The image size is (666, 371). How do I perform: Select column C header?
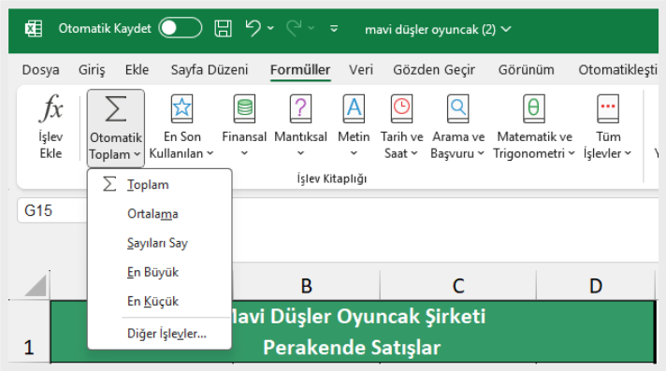[x=458, y=286]
